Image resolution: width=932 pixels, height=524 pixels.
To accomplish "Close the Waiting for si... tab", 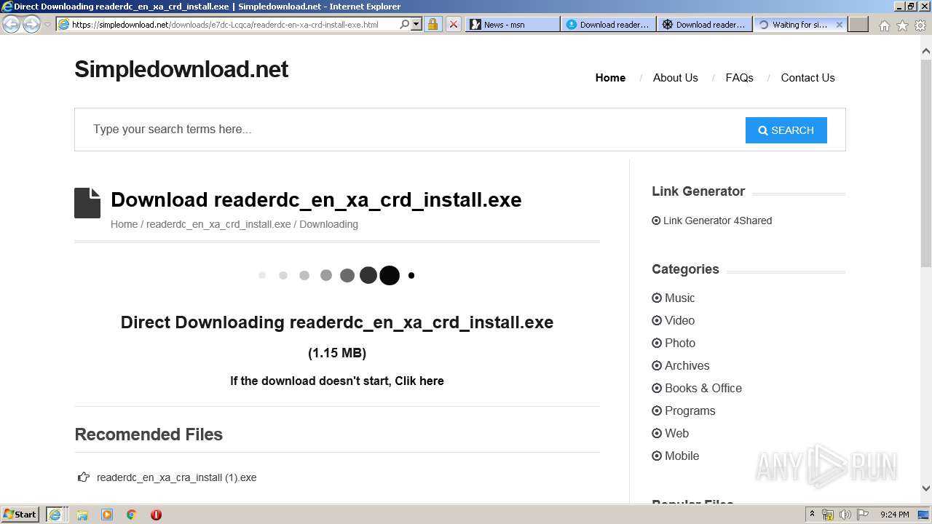I will 839,24.
